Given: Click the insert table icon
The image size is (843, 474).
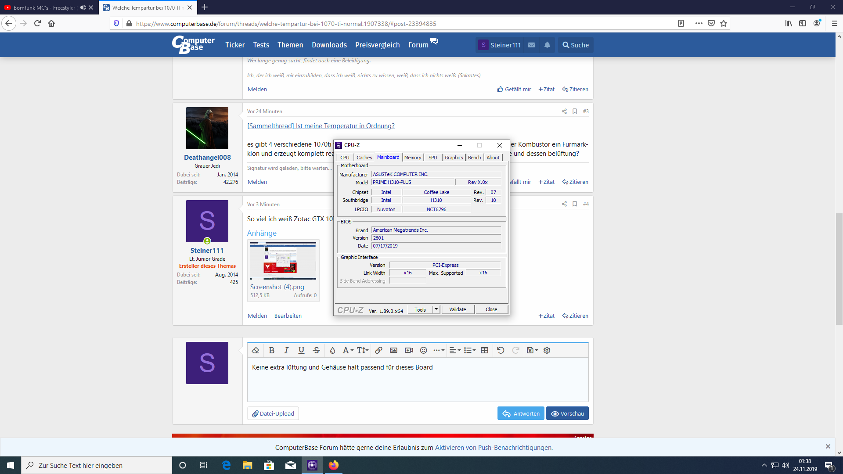Looking at the screenshot, I should [x=484, y=350].
